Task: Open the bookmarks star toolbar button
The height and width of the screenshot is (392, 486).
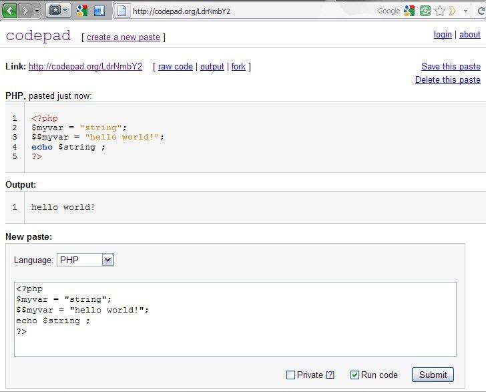Action: 58,11
